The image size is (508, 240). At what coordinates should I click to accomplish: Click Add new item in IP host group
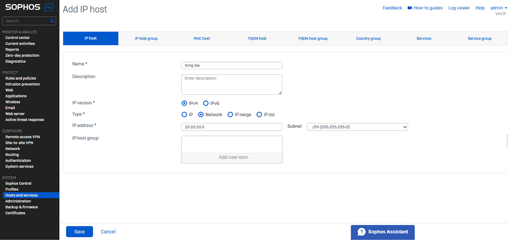pos(232,157)
